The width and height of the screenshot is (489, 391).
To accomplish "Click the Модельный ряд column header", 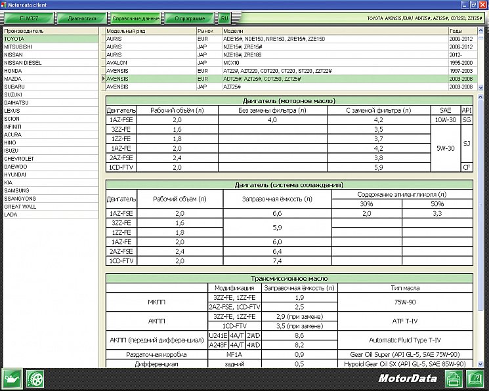I will pyautogui.click(x=150, y=31).
